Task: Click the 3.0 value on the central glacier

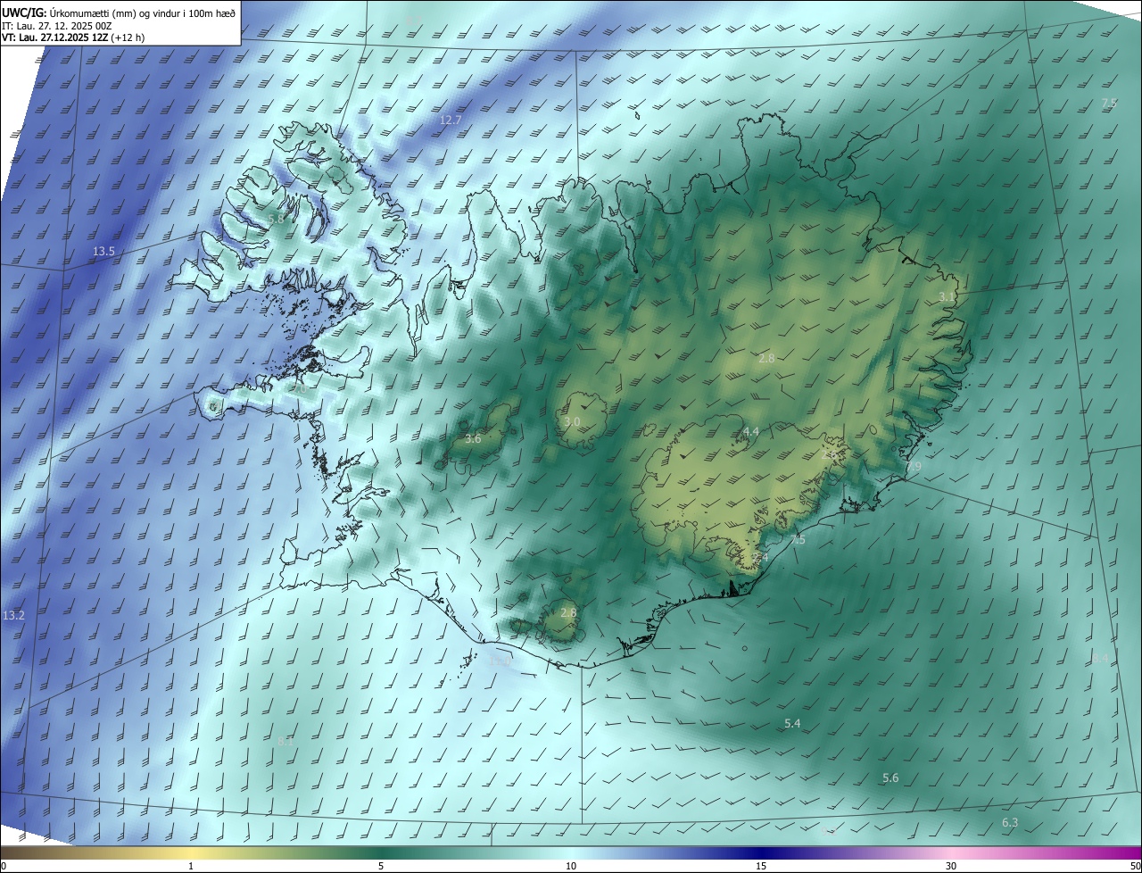Action: coord(573,421)
